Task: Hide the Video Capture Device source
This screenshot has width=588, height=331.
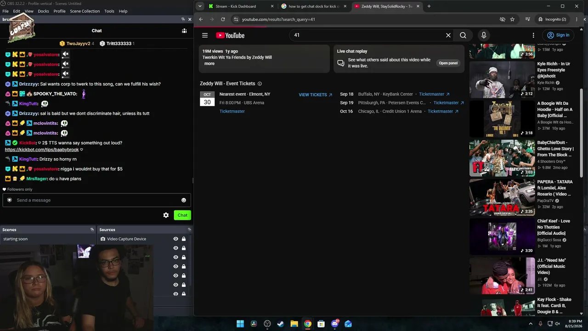Action: coord(175,239)
